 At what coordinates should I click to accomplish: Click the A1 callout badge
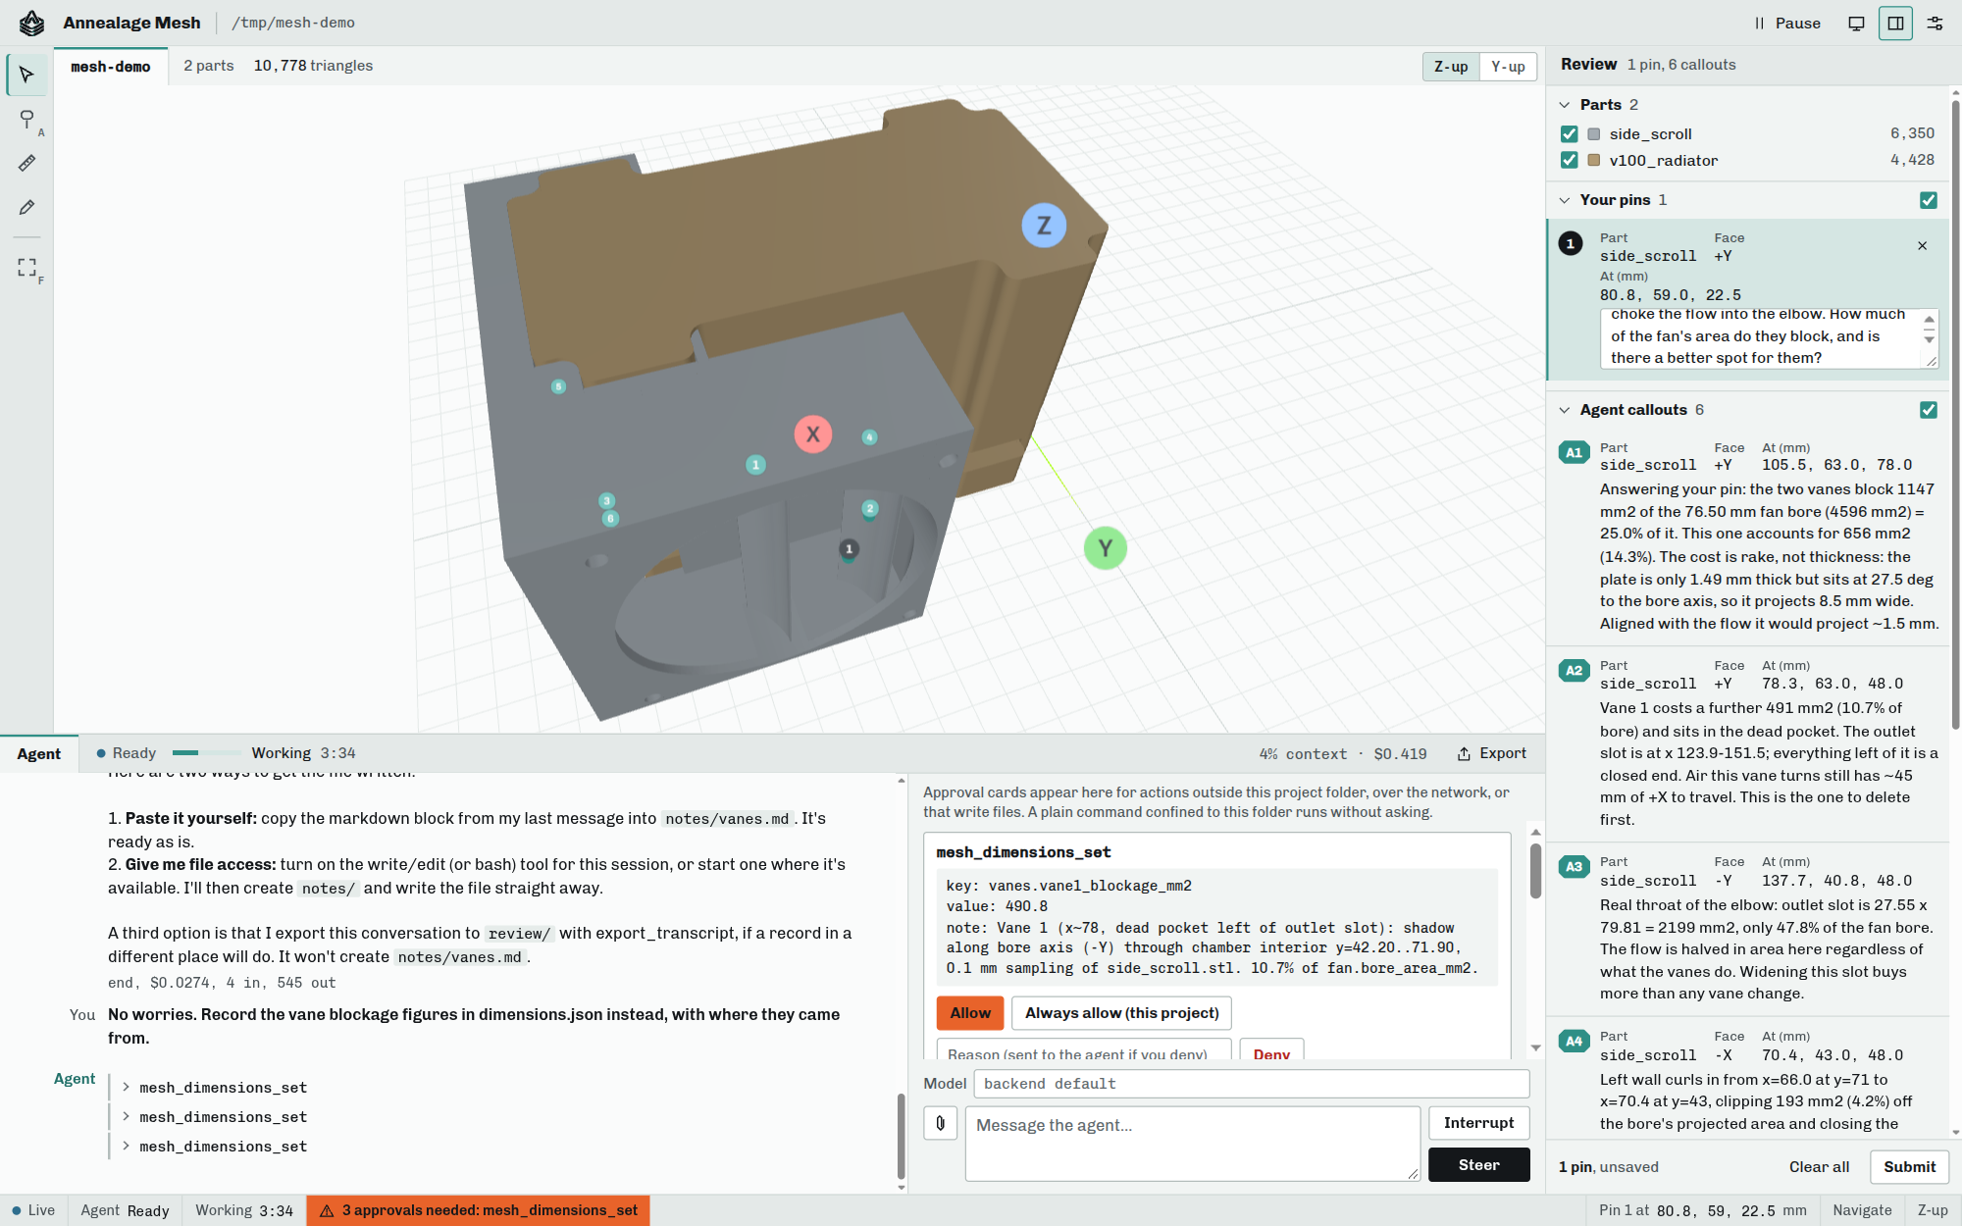tap(1574, 453)
